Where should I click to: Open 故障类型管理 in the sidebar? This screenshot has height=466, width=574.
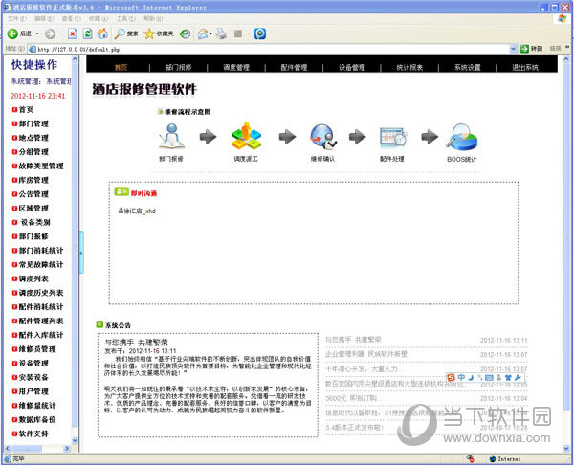click(40, 166)
